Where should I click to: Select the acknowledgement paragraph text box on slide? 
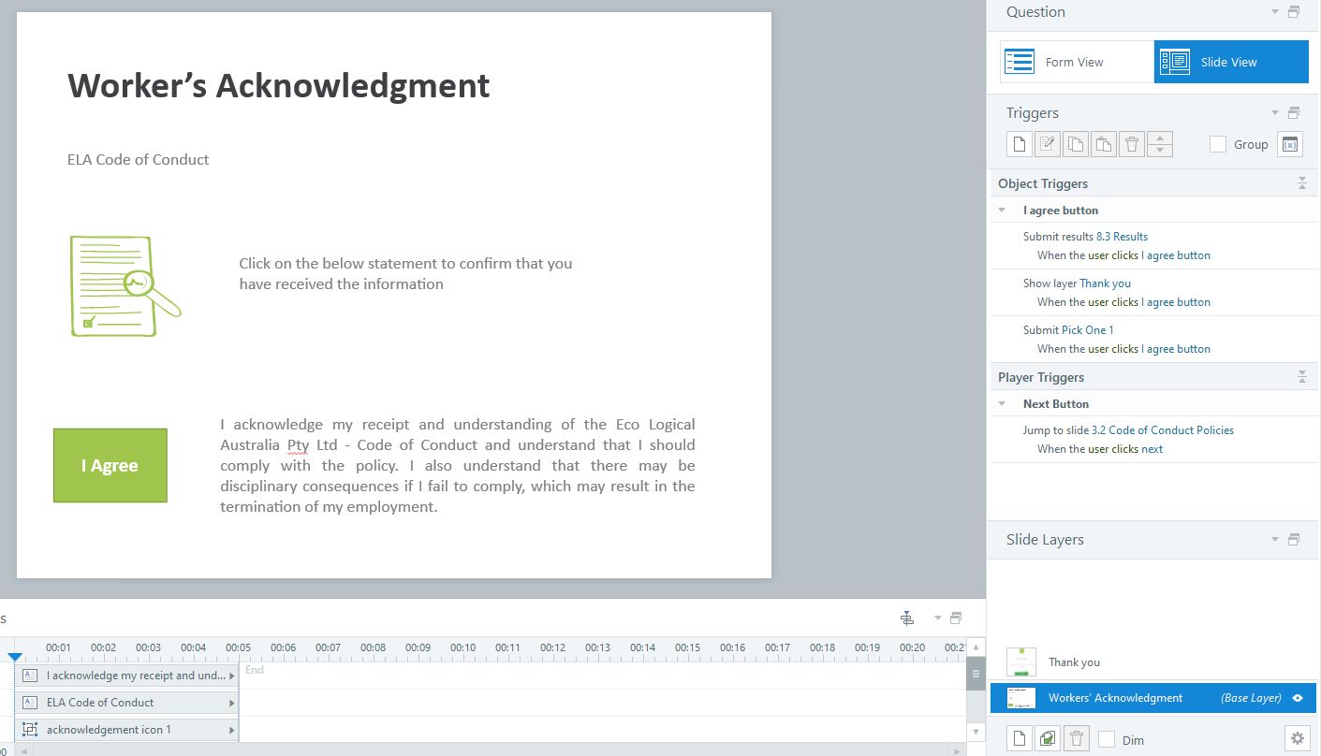point(458,465)
